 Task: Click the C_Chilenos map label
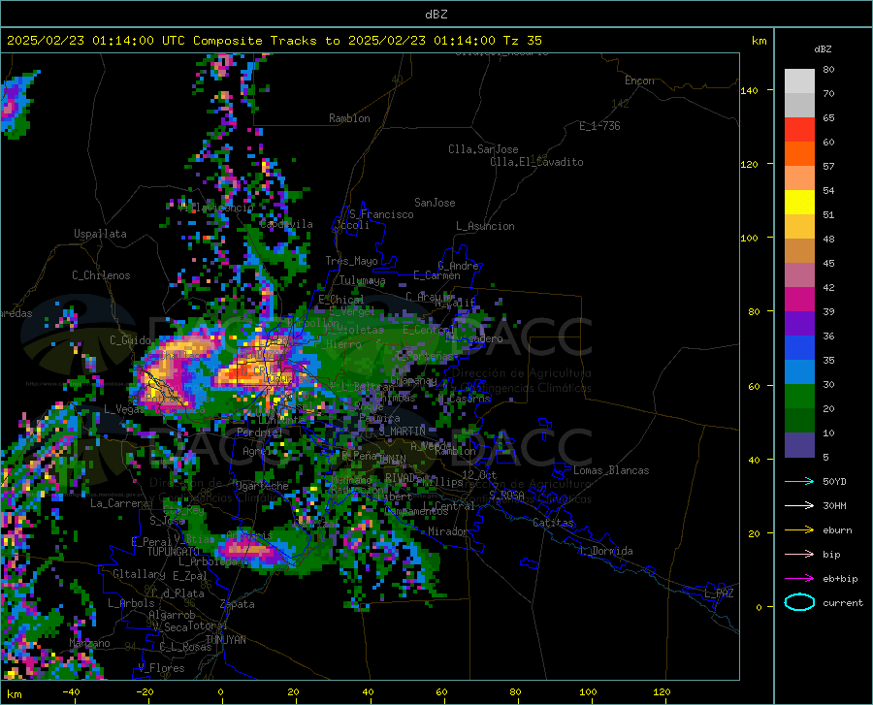coord(101,275)
